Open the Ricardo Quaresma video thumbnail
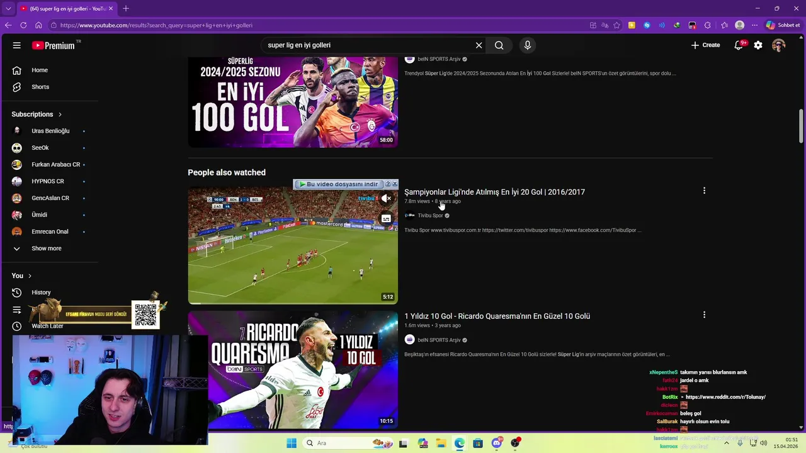806x453 pixels. (x=293, y=370)
